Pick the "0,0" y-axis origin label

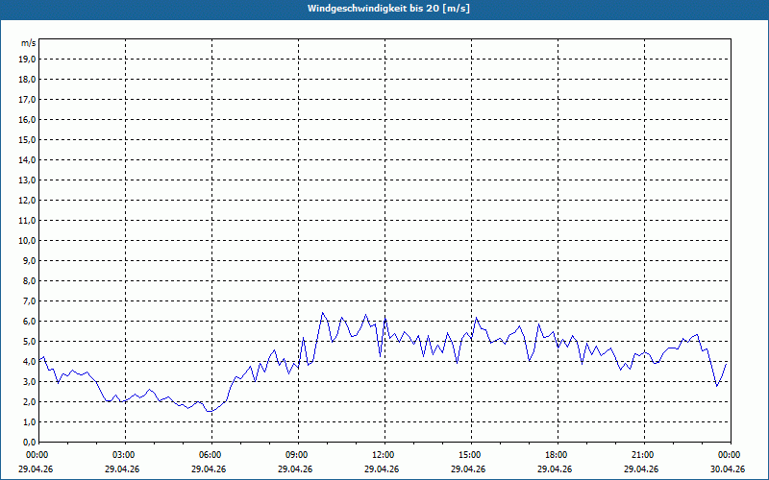pos(29,442)
